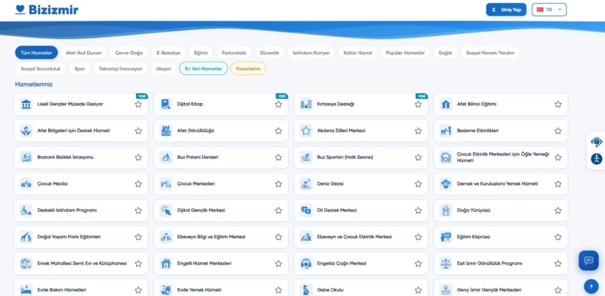
Task: Click the Bizizmir heart logo
Action: [x=20, y=9]
